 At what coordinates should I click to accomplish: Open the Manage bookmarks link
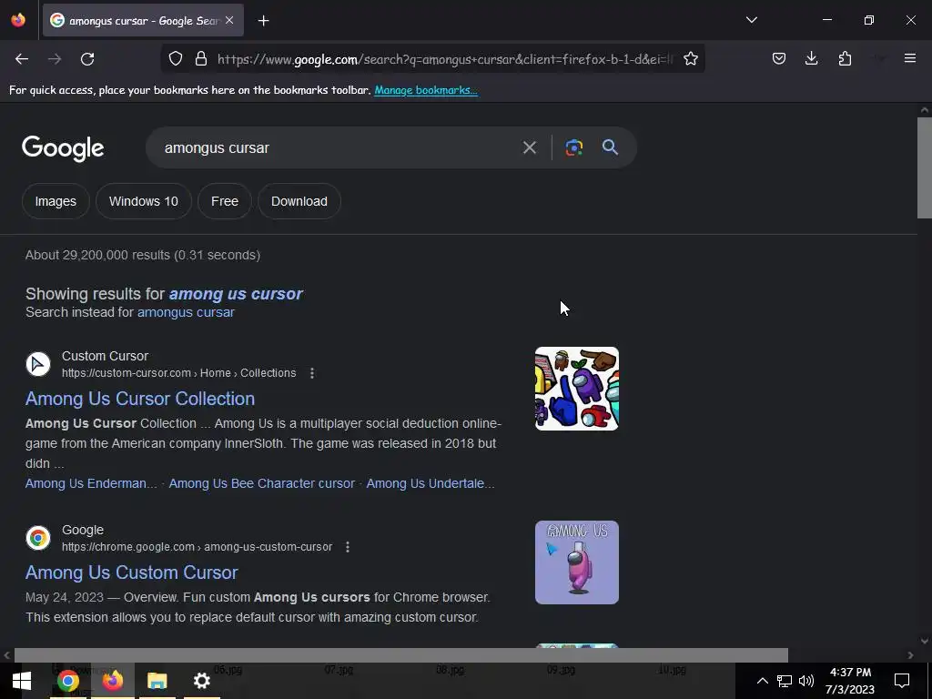426,90
